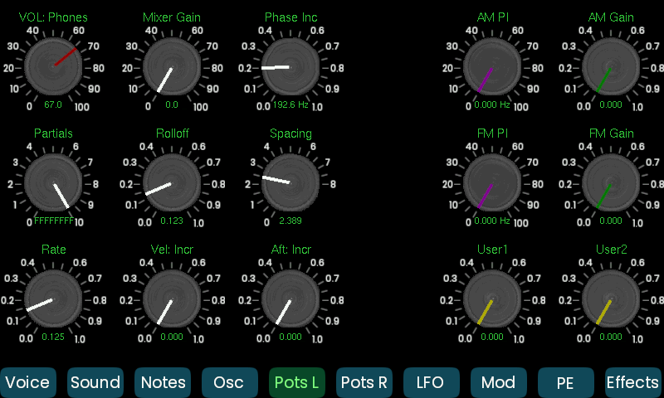Open the LFO tab
Image resolution: width=664 pixels, height=398 pixels.
pyautogui.click(x=432, y=382)
